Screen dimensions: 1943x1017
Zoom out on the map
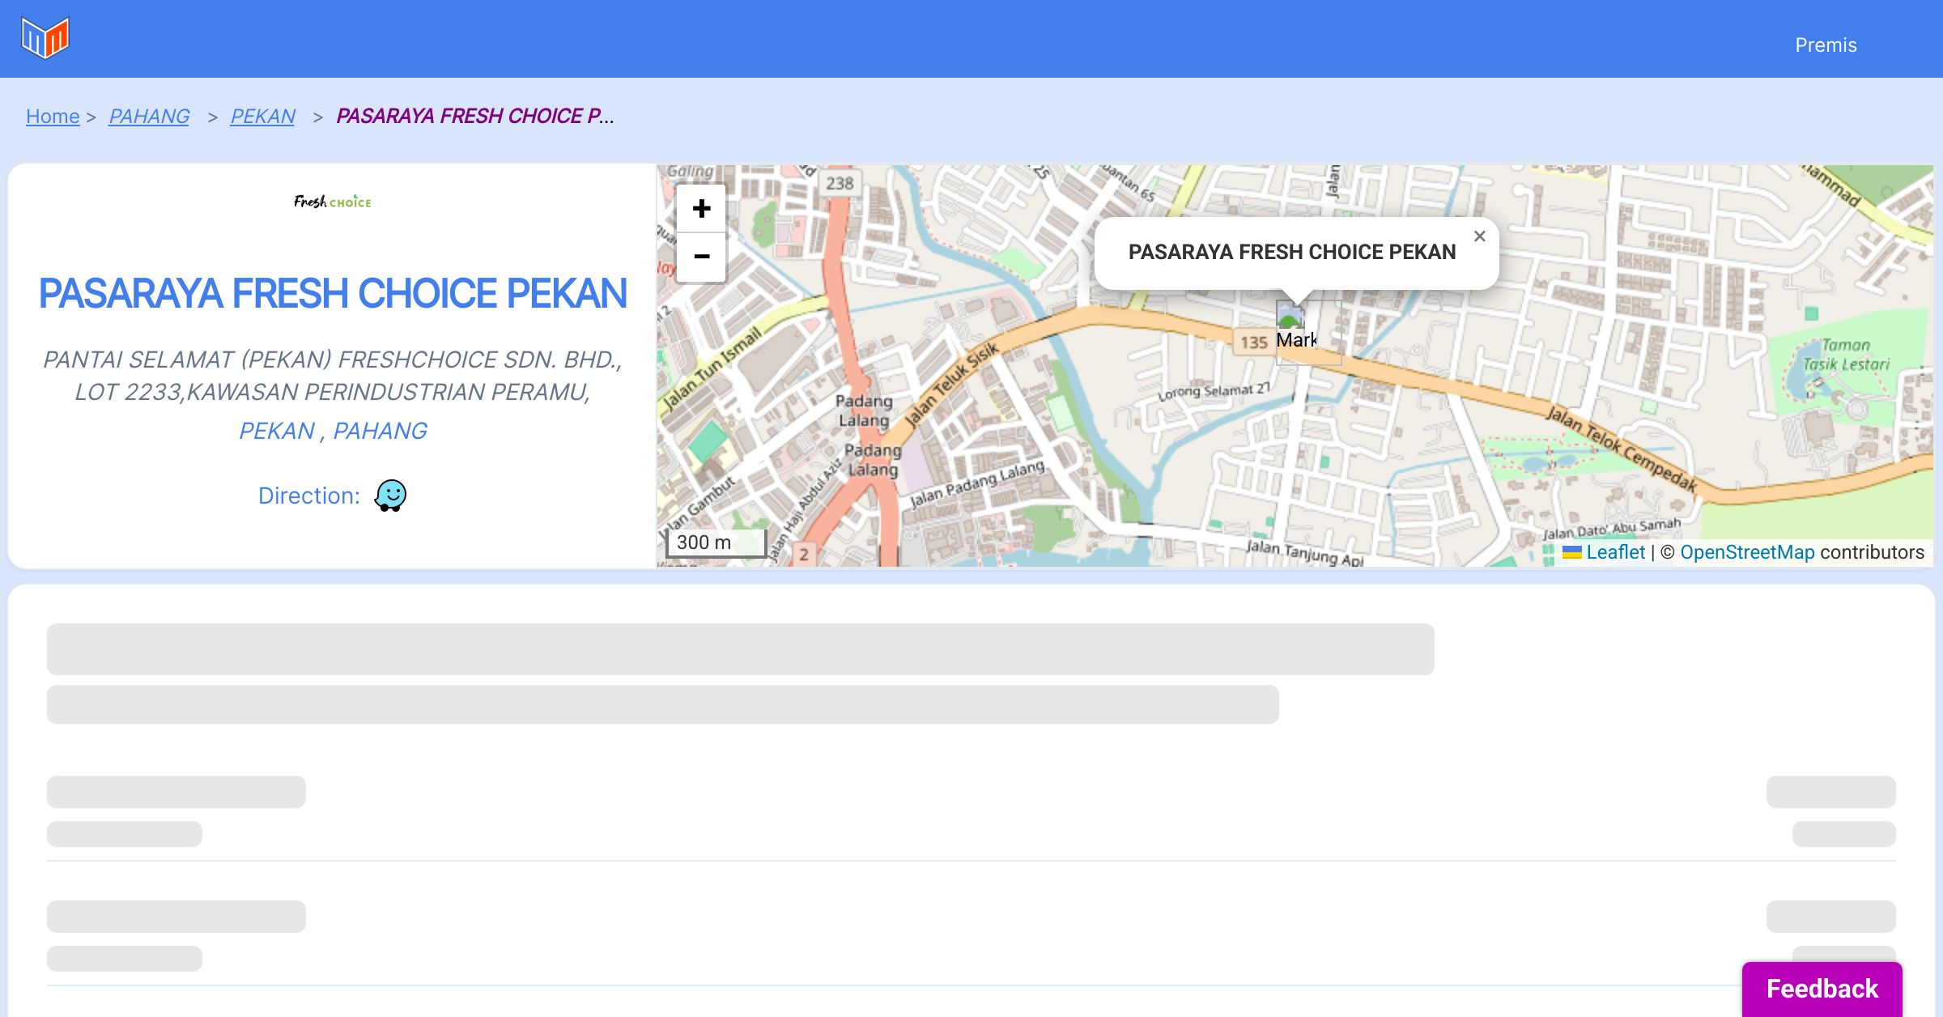pos(701,257)
